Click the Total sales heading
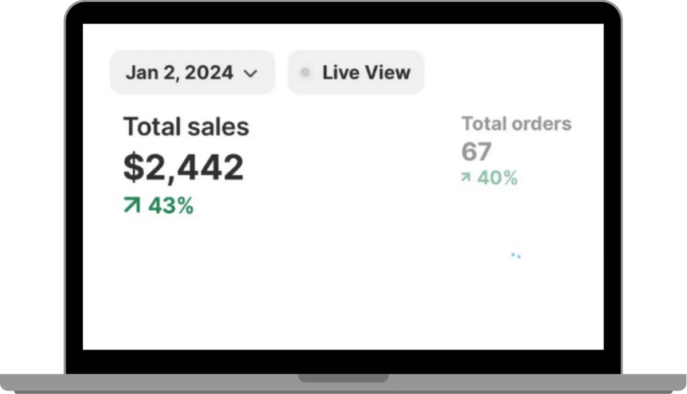687x394 pixels. [x=187, y=127]
